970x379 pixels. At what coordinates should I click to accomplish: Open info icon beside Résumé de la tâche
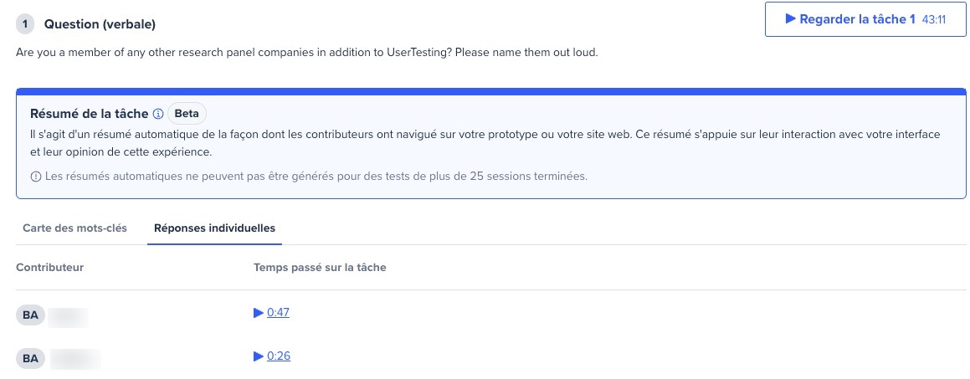(157, 114)
